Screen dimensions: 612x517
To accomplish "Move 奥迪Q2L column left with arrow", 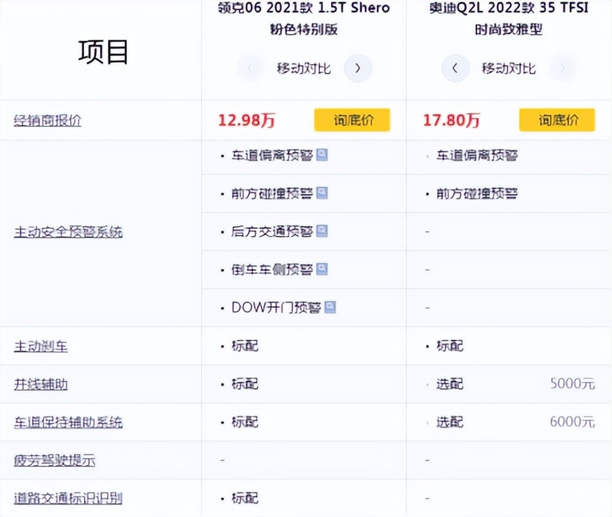I will point(455,69).
